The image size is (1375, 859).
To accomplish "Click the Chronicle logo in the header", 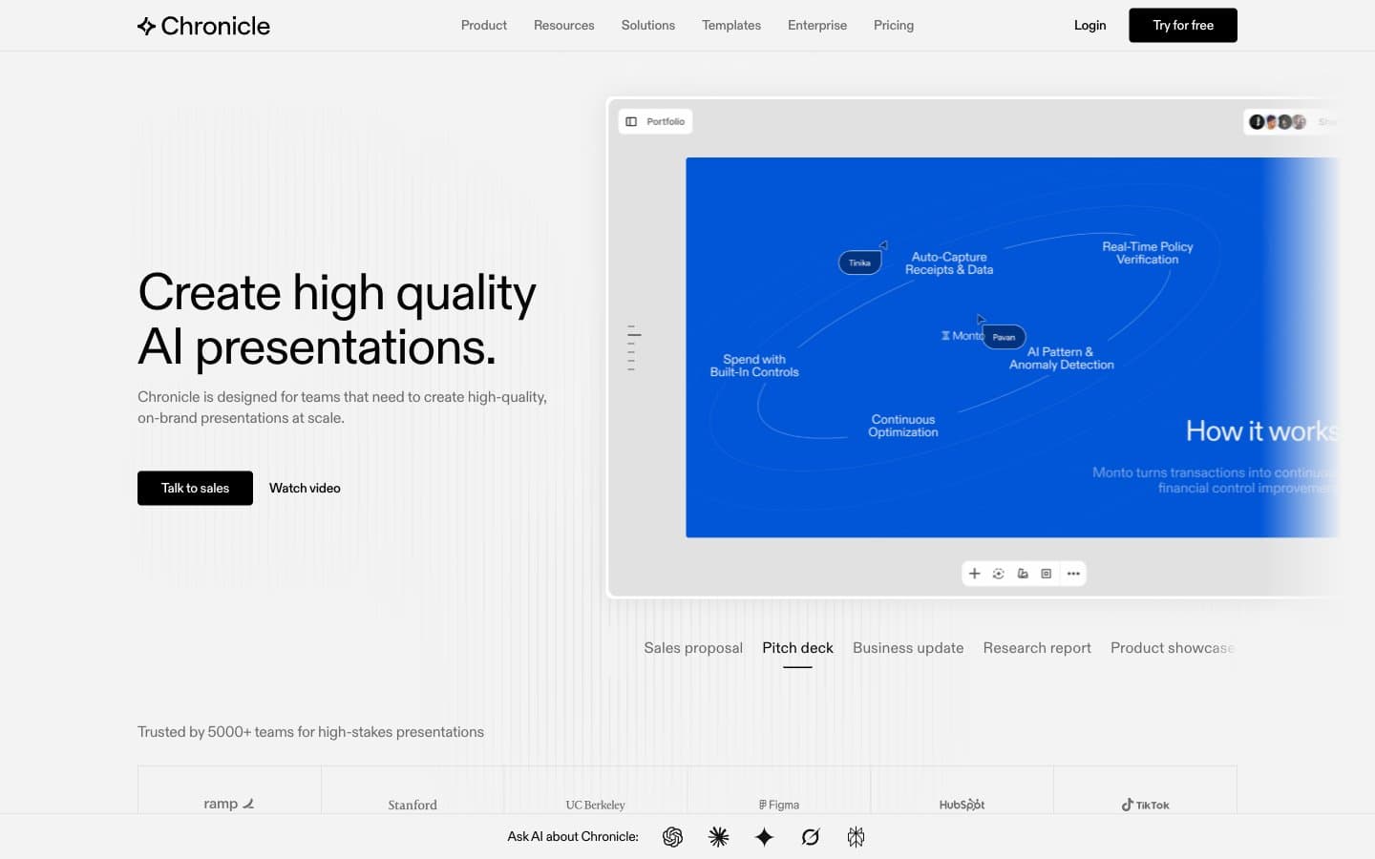I will point(203,26).
